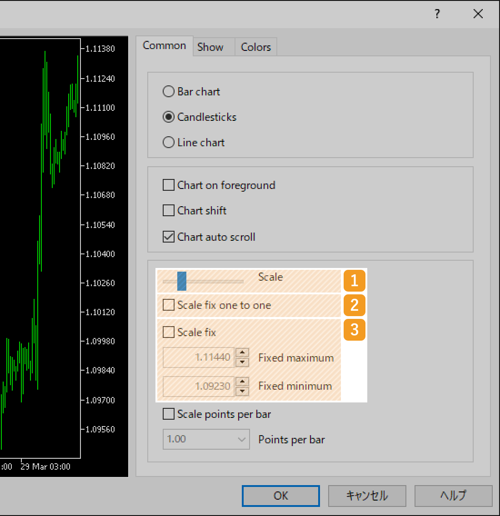Increase Fixed minimum with its up arrow
The image size is (500, 516).
(x=242, y=382)
